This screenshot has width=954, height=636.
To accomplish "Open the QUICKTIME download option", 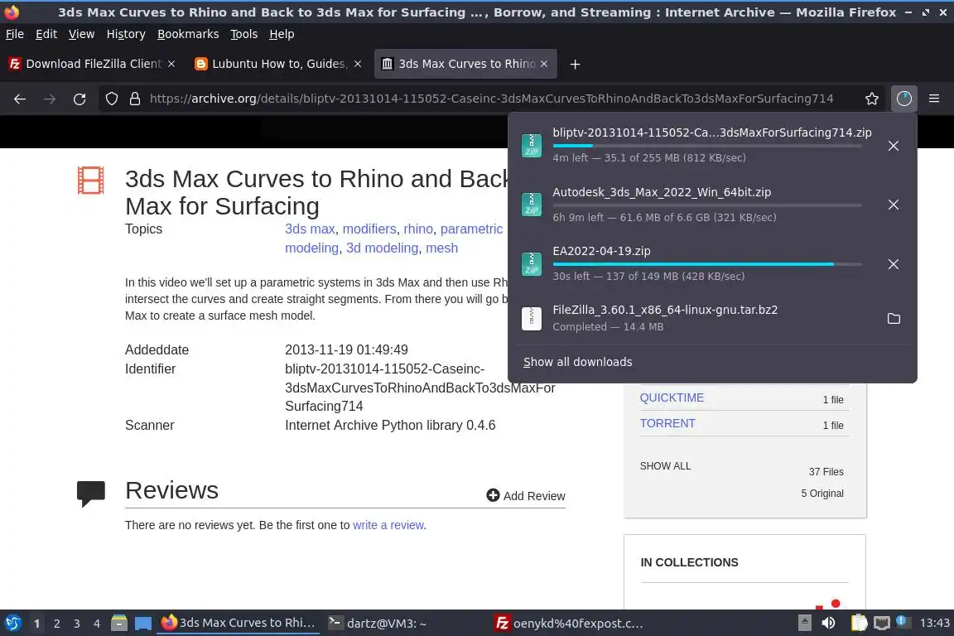I will 672,397.
